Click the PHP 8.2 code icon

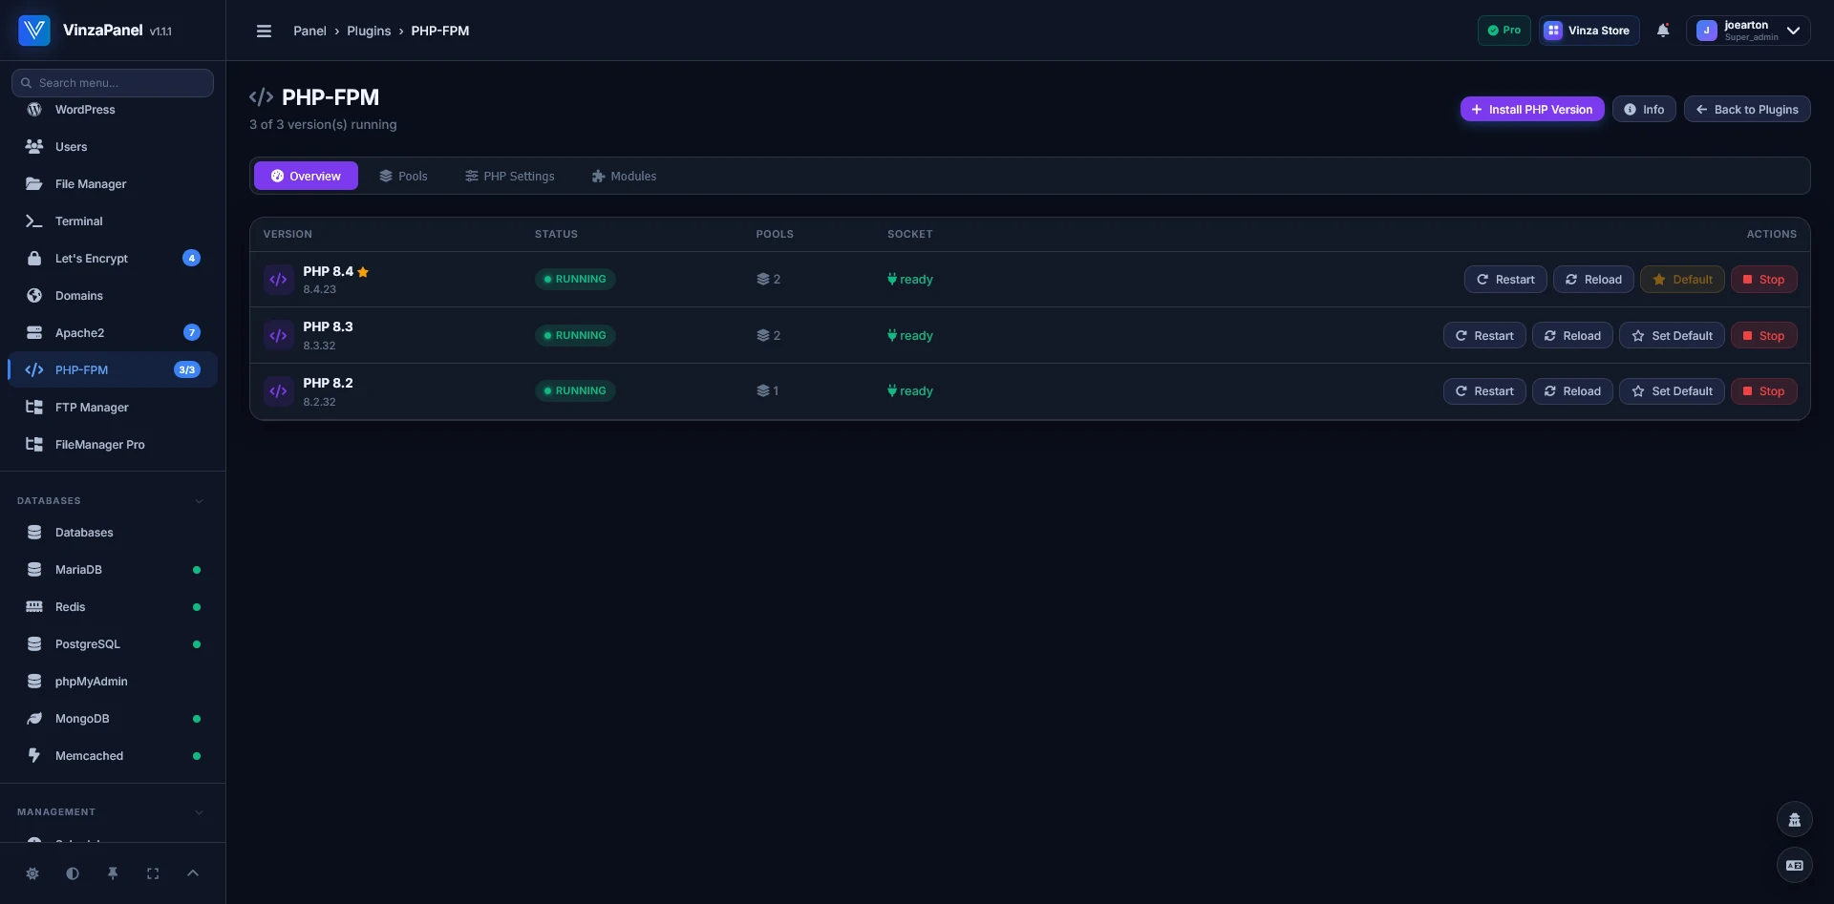pos(278,391)
